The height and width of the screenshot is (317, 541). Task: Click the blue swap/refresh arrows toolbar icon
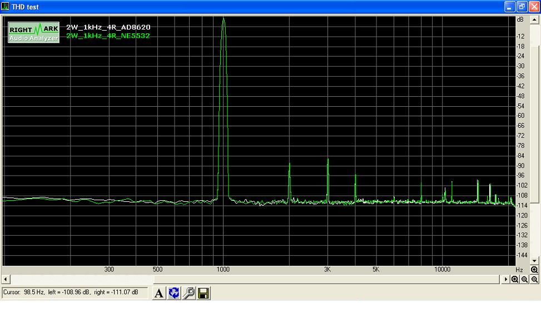coord(174,293)
